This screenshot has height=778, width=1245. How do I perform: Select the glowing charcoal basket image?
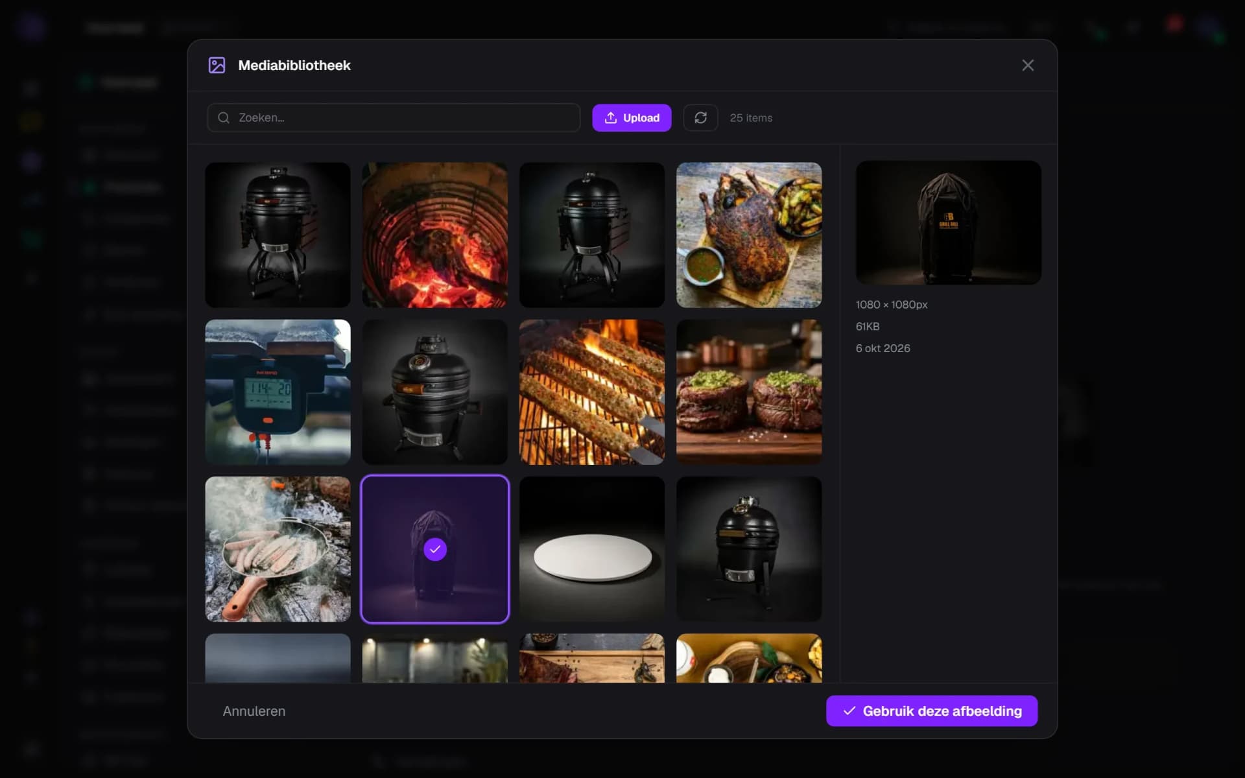[435, 235]
